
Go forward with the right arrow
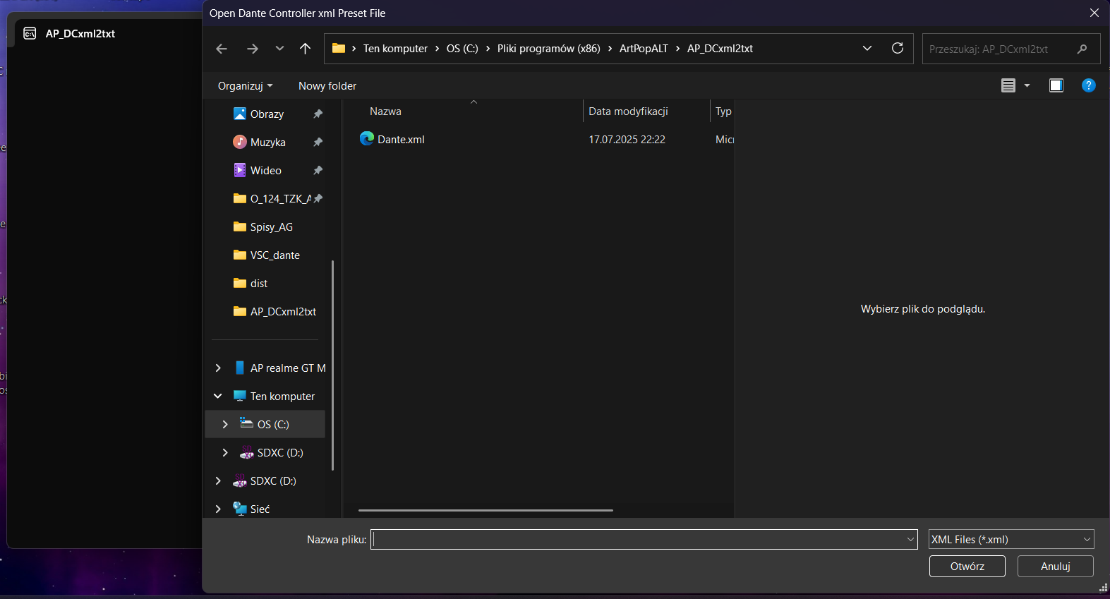252,49
